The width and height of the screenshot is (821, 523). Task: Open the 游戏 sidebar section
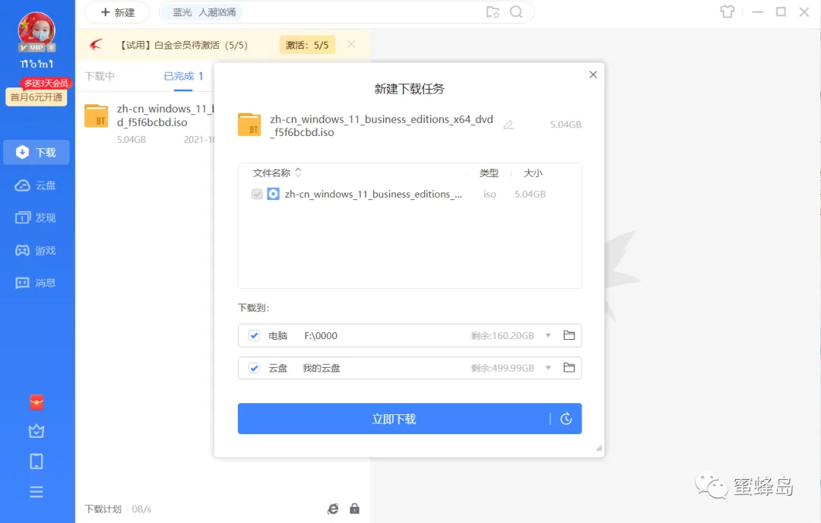coord(36,251)
